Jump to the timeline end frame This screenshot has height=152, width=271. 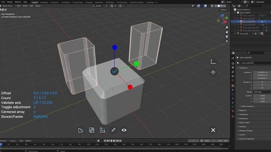point(120,141)
